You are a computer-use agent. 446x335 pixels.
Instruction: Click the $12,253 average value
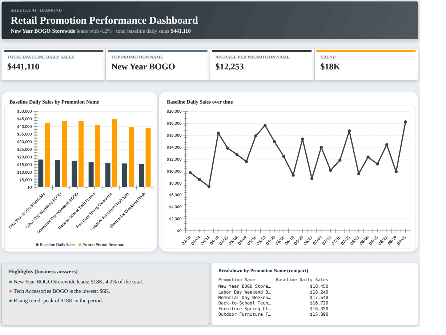click(229, 67)
